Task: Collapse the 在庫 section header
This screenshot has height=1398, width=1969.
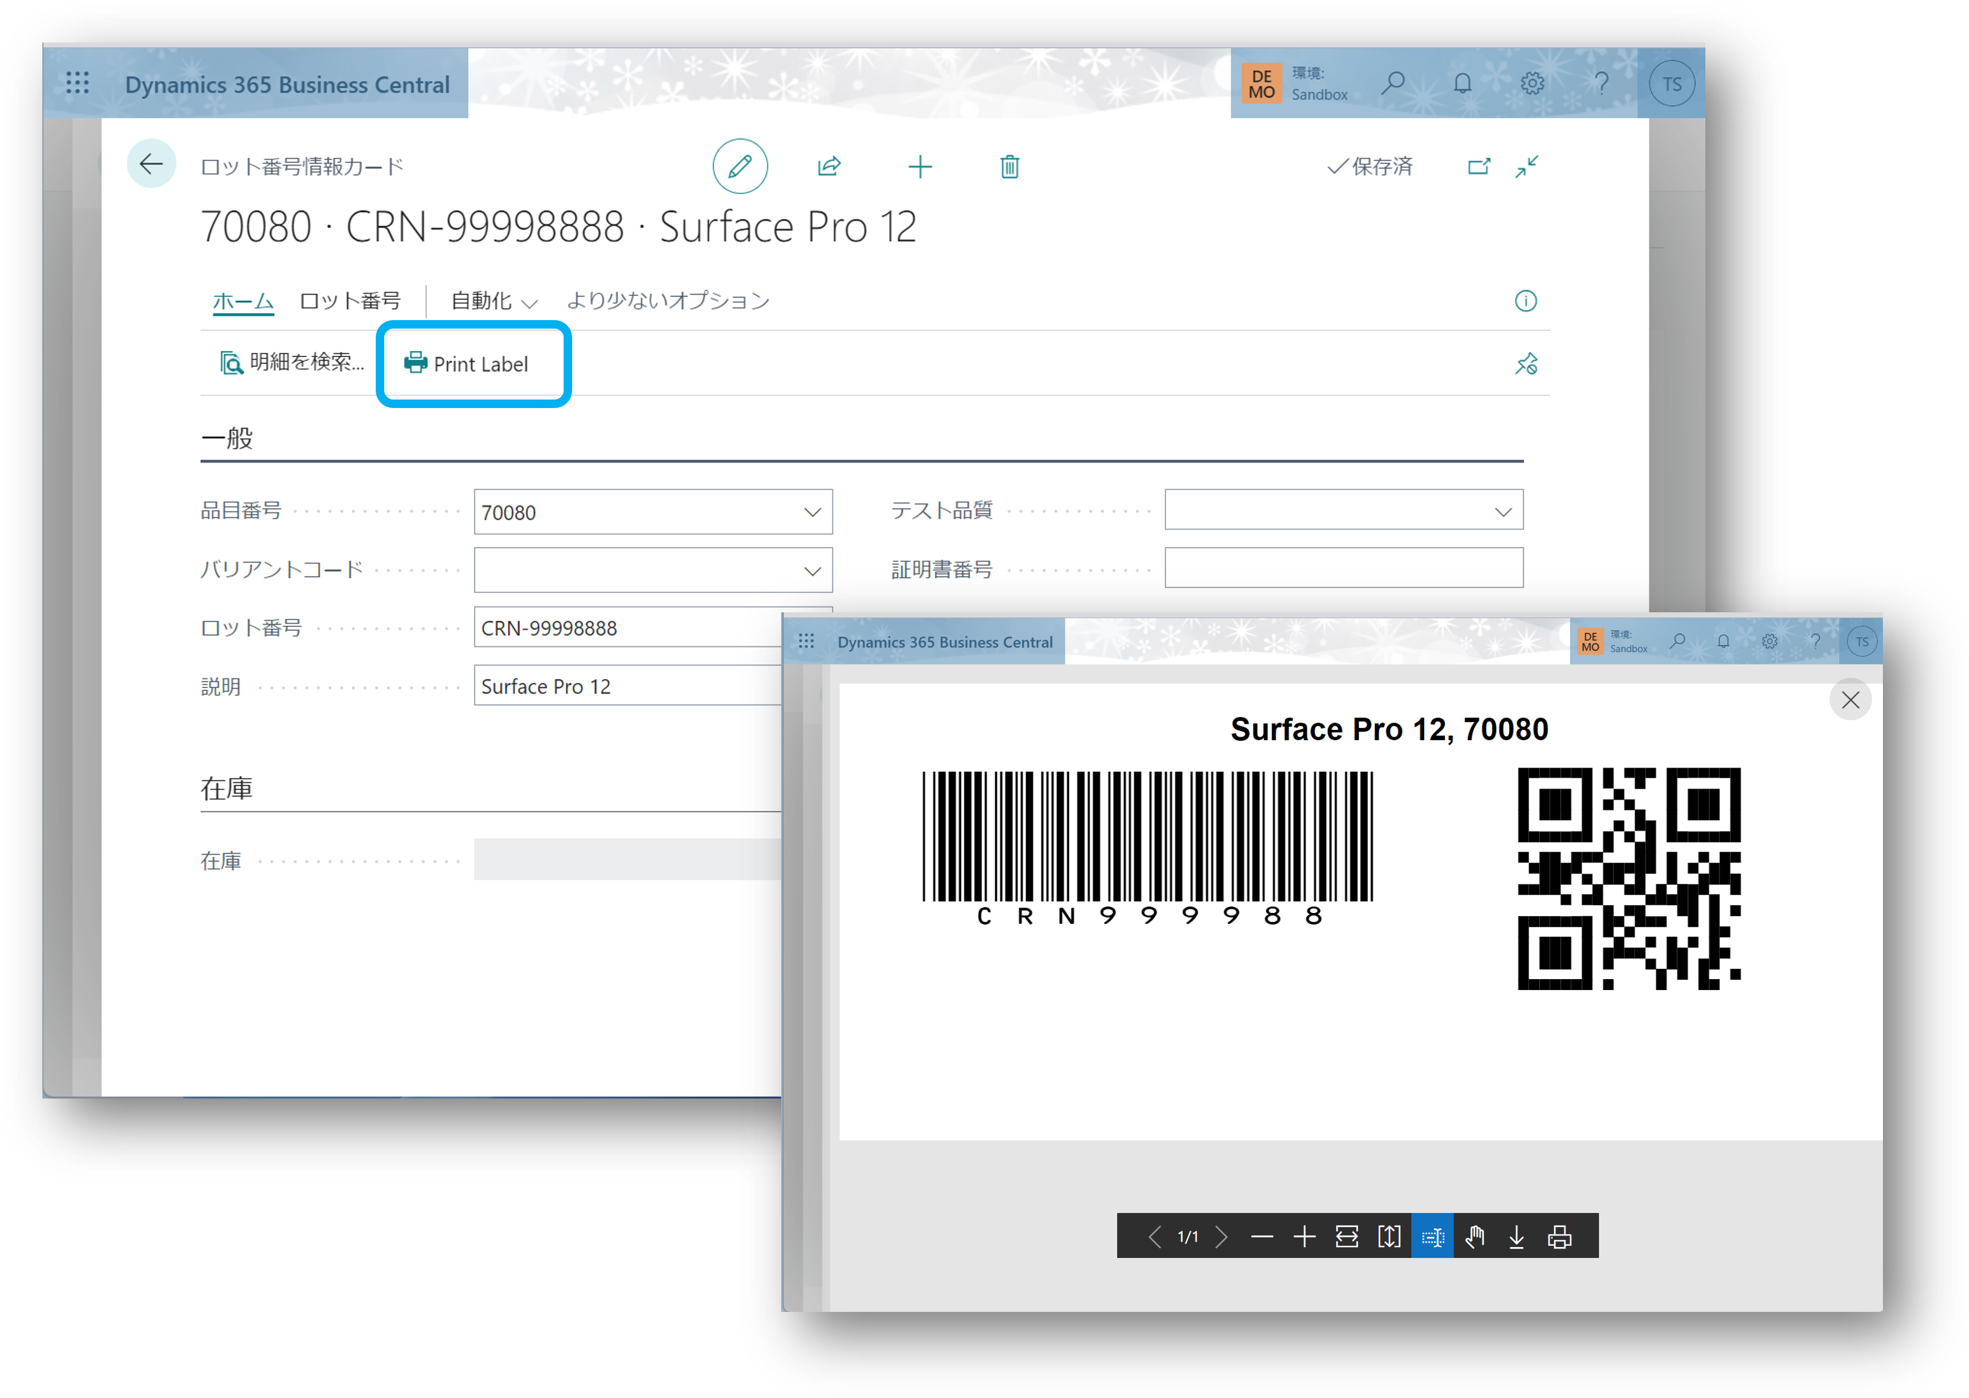Action: (x=226, y=789)
